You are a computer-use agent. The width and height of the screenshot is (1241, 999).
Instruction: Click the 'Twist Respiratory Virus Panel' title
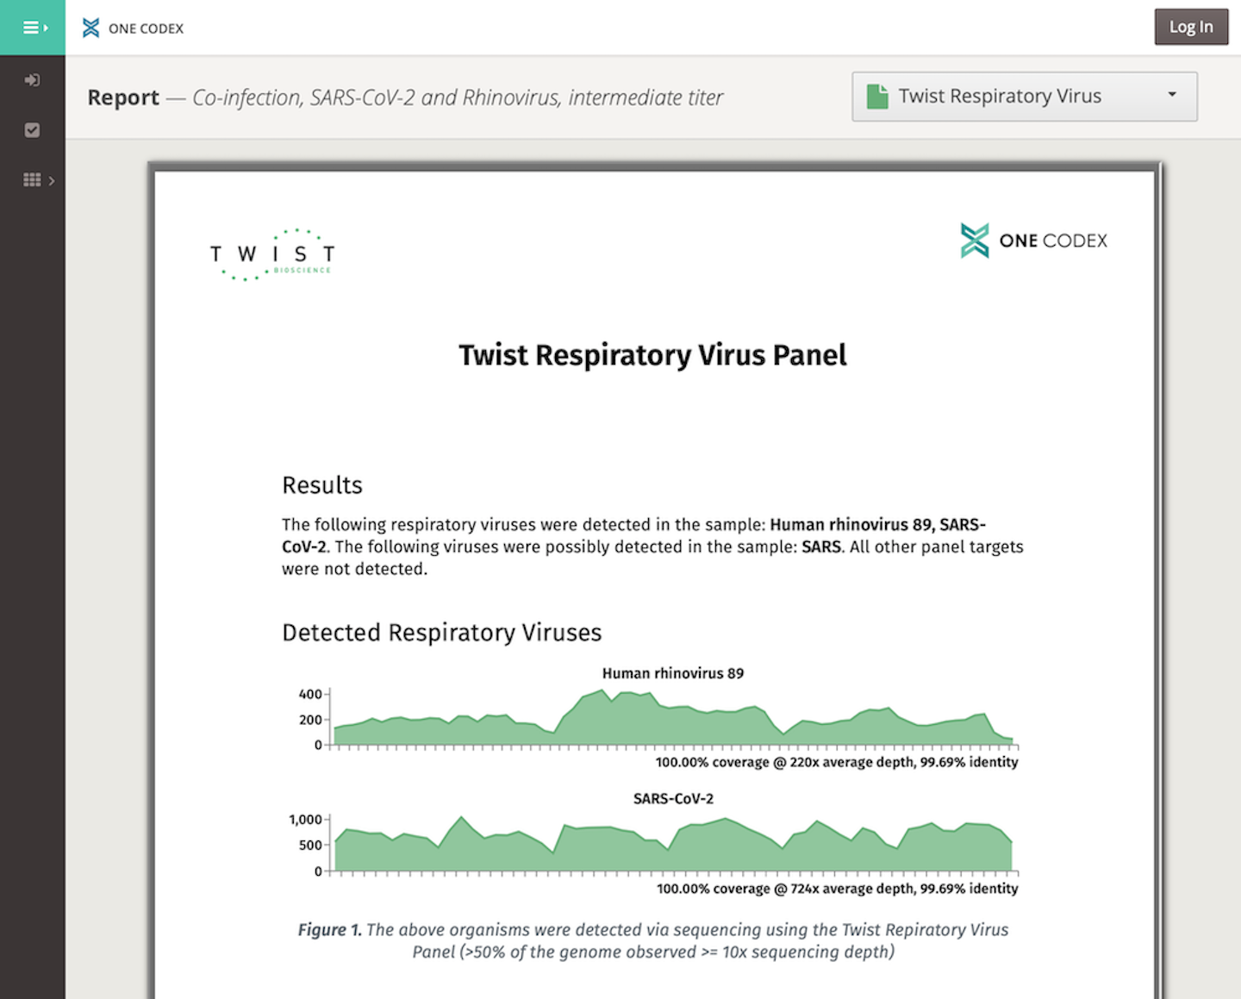pos(652,355)
